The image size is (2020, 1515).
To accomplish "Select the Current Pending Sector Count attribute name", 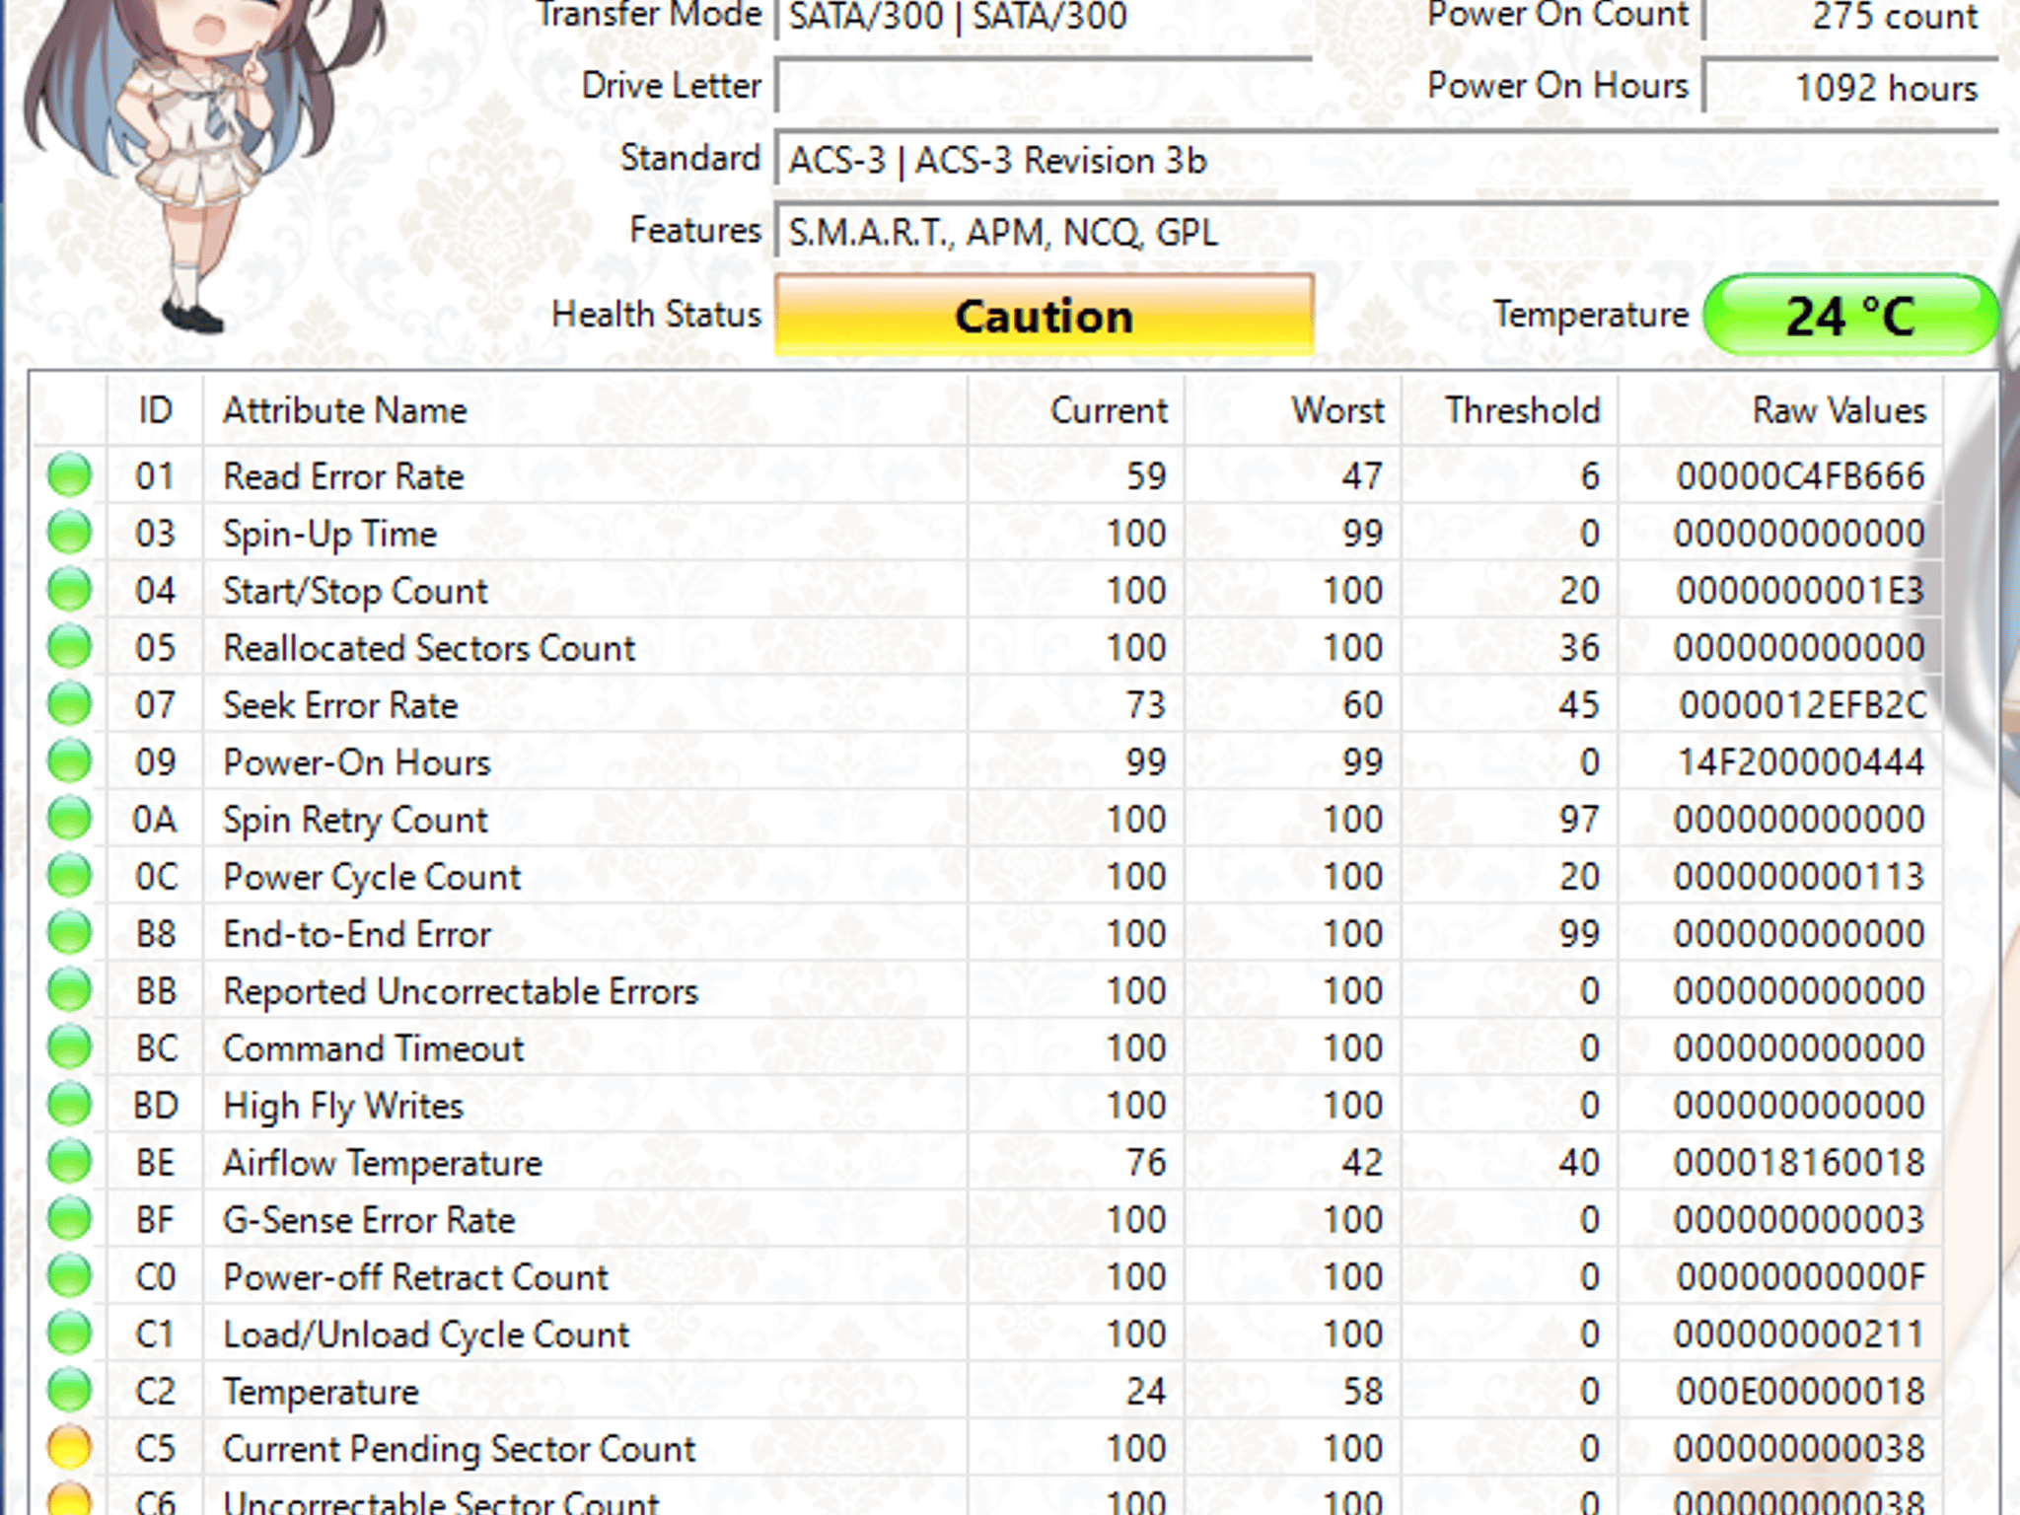I will [x=460, y=1449].
